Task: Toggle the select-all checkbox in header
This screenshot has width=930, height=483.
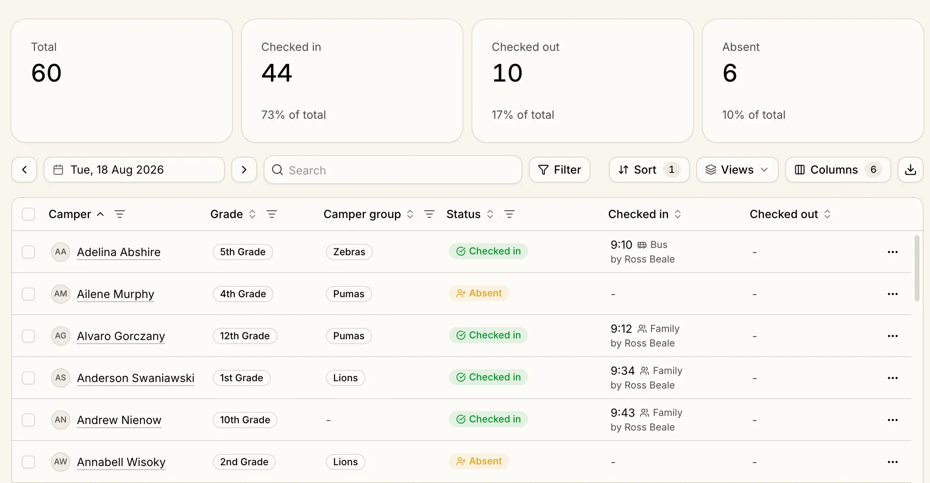Action: pyautogui.click(x=28, y=214)
